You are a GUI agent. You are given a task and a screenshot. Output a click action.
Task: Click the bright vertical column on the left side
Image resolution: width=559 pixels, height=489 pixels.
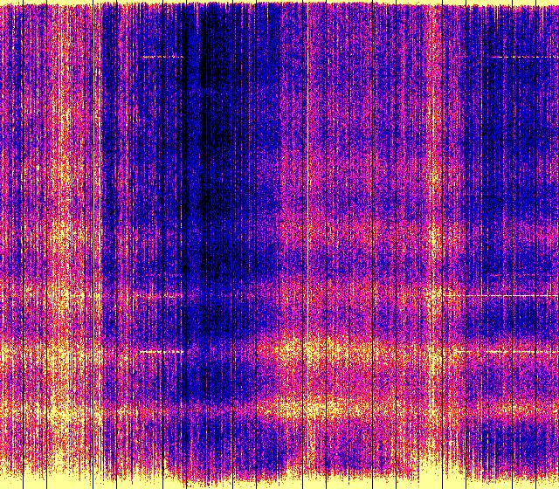click(x=59, y=218)
